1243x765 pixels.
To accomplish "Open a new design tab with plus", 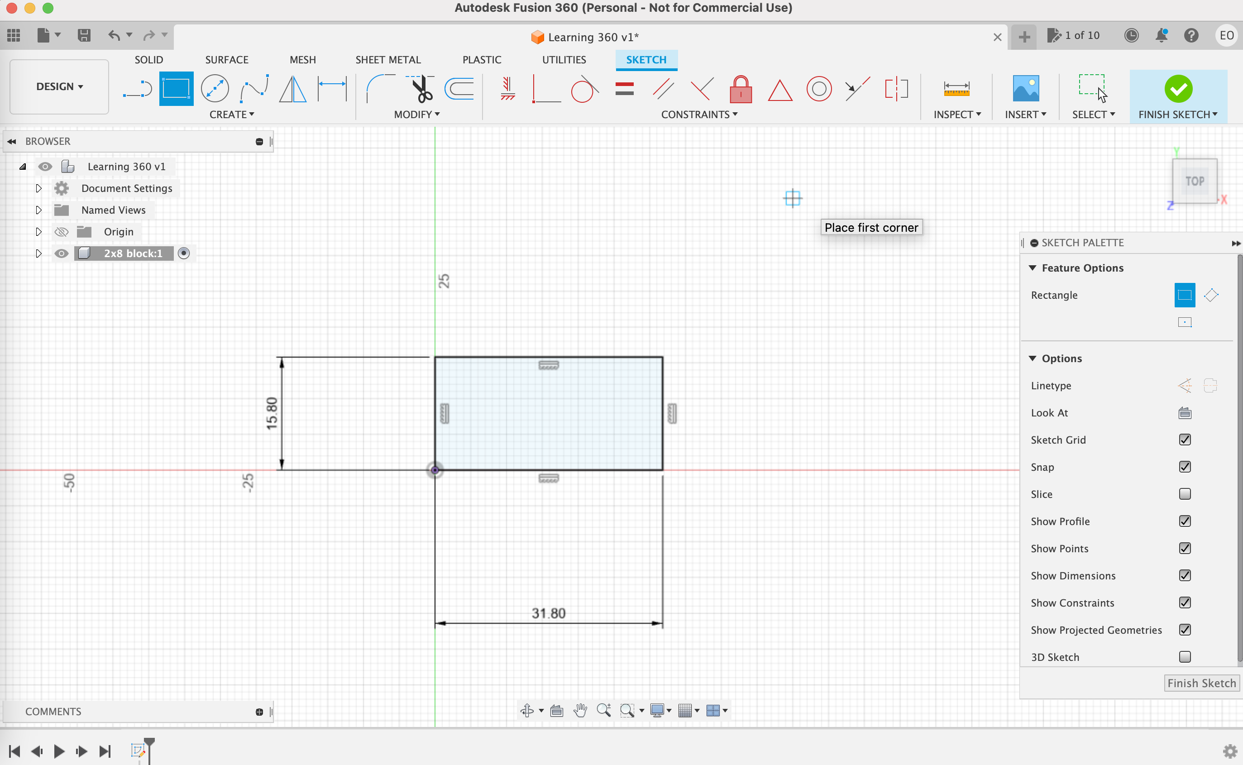I will click(1024, 37).
